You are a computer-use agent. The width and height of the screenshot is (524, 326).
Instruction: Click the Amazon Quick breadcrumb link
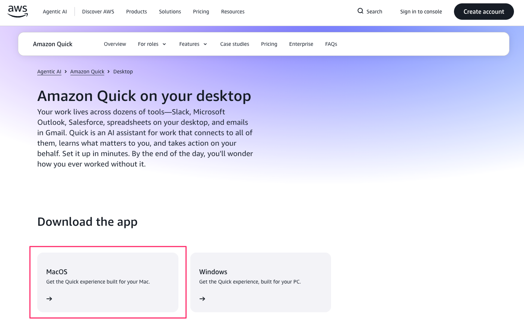click(87, 72)
